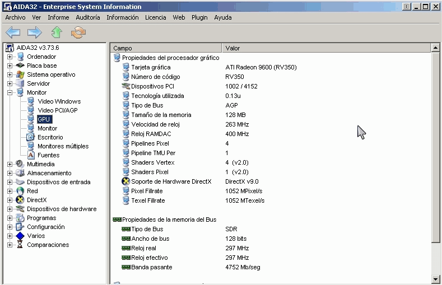This screenshot has height=285, width=442.
Task: Click the Configuración icon in tree
Action: point(20,227)
